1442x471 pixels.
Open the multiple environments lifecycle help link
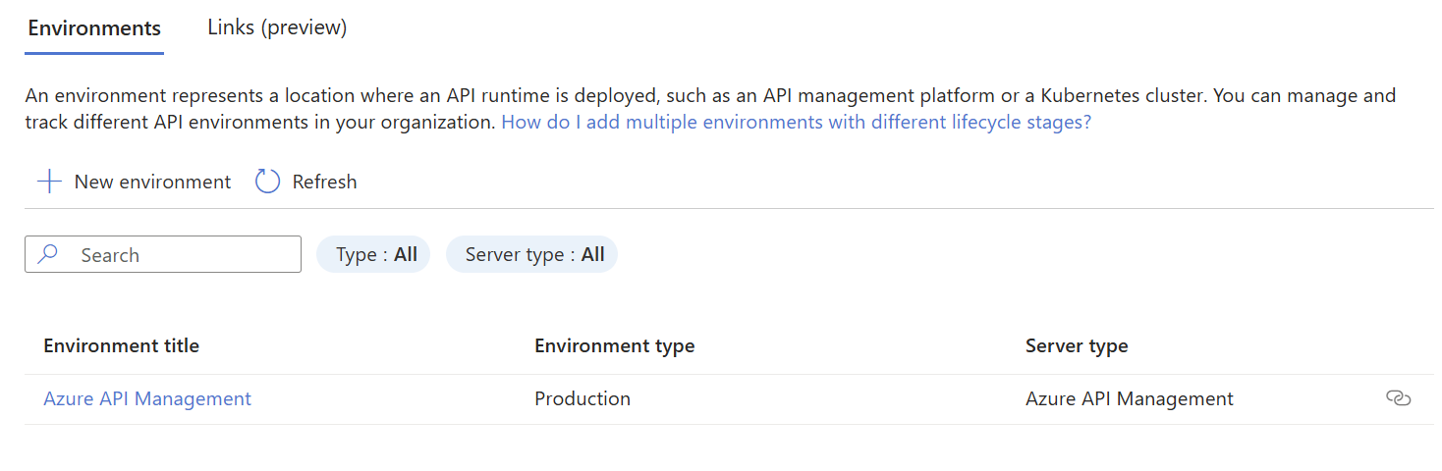(796, 123)
